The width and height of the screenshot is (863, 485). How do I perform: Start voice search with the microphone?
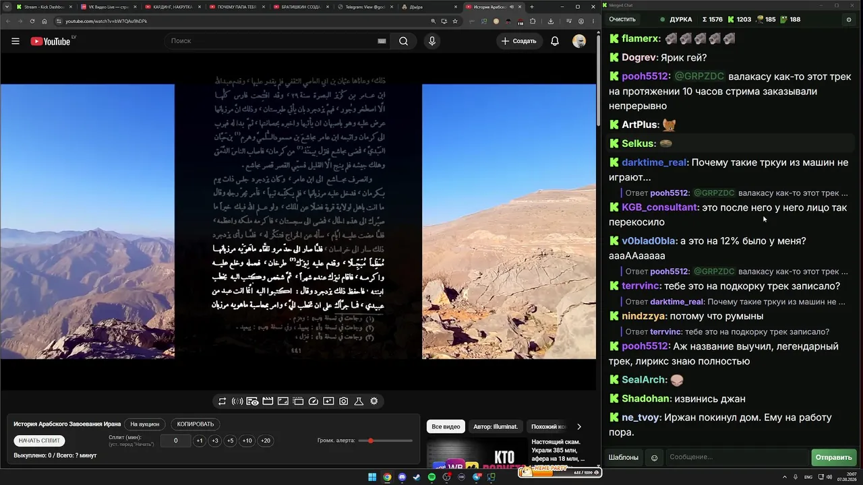432,41
